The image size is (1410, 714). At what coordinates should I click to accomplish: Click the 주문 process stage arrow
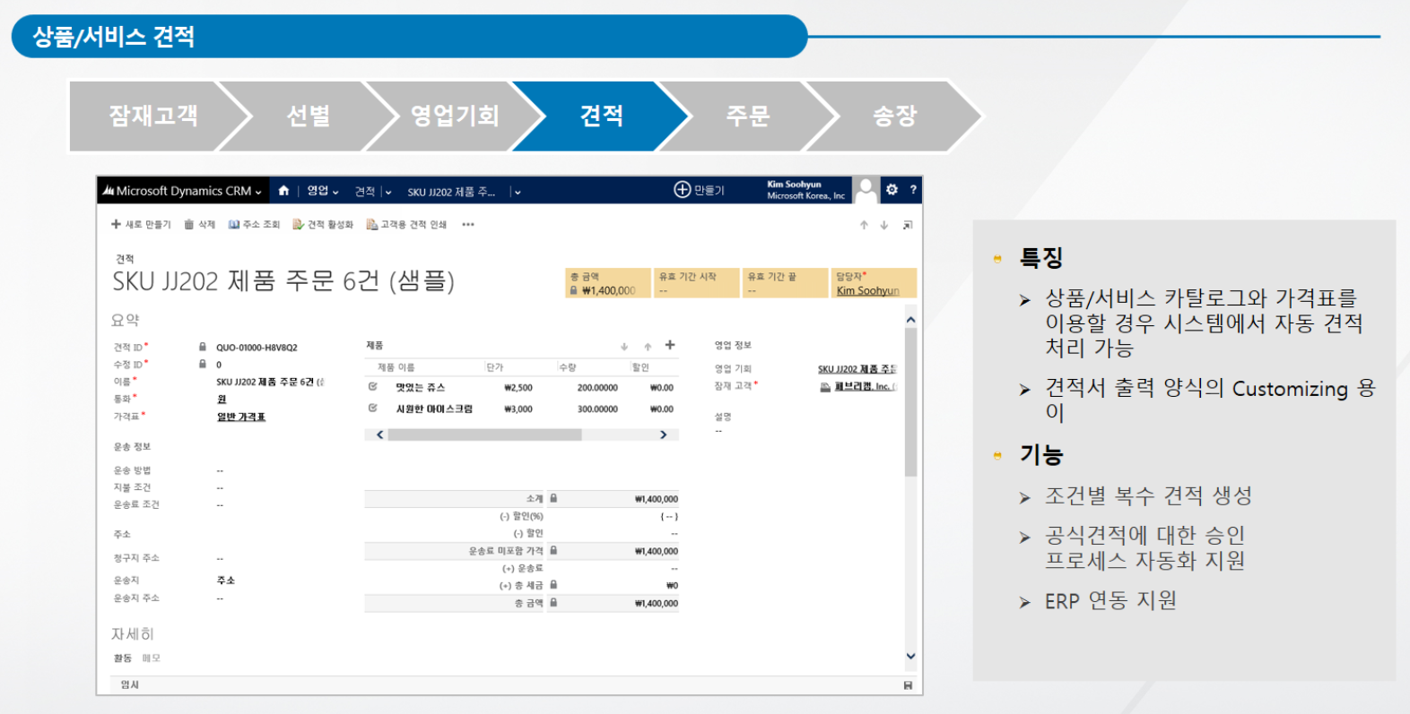click(x=748, y=116)
